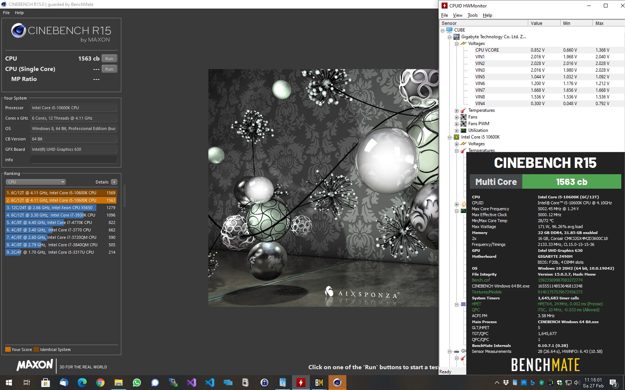Image resolution: width=625 pixels, height=390 pixels.
Task: Select ranking entry 2 scoring 1563
Action: pyautogui.click(x=61, y=200)
